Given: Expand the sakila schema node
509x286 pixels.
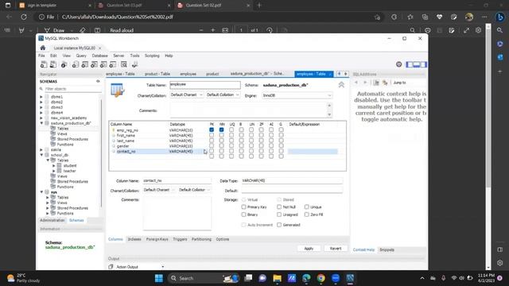Looking at the screenshot, I should 41,150.
